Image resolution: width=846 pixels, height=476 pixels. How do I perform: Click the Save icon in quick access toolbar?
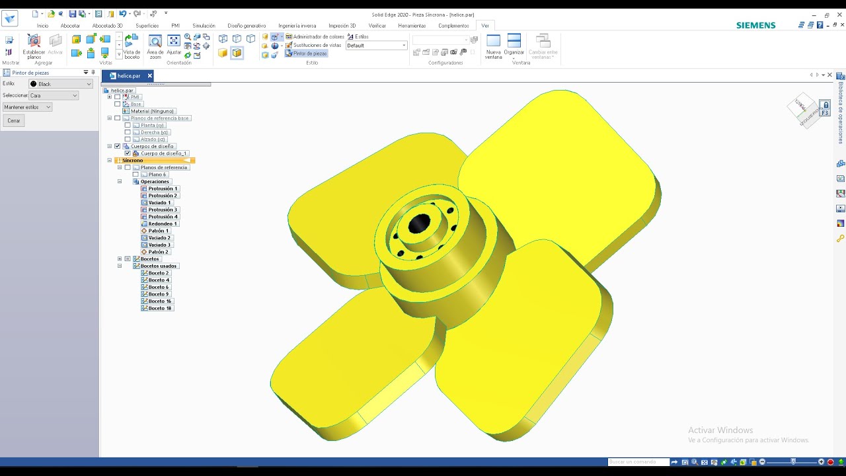tap(73, 14)
